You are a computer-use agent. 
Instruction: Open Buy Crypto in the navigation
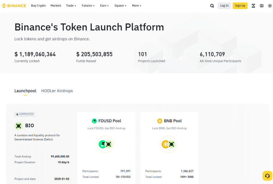[x=38, y=6]
